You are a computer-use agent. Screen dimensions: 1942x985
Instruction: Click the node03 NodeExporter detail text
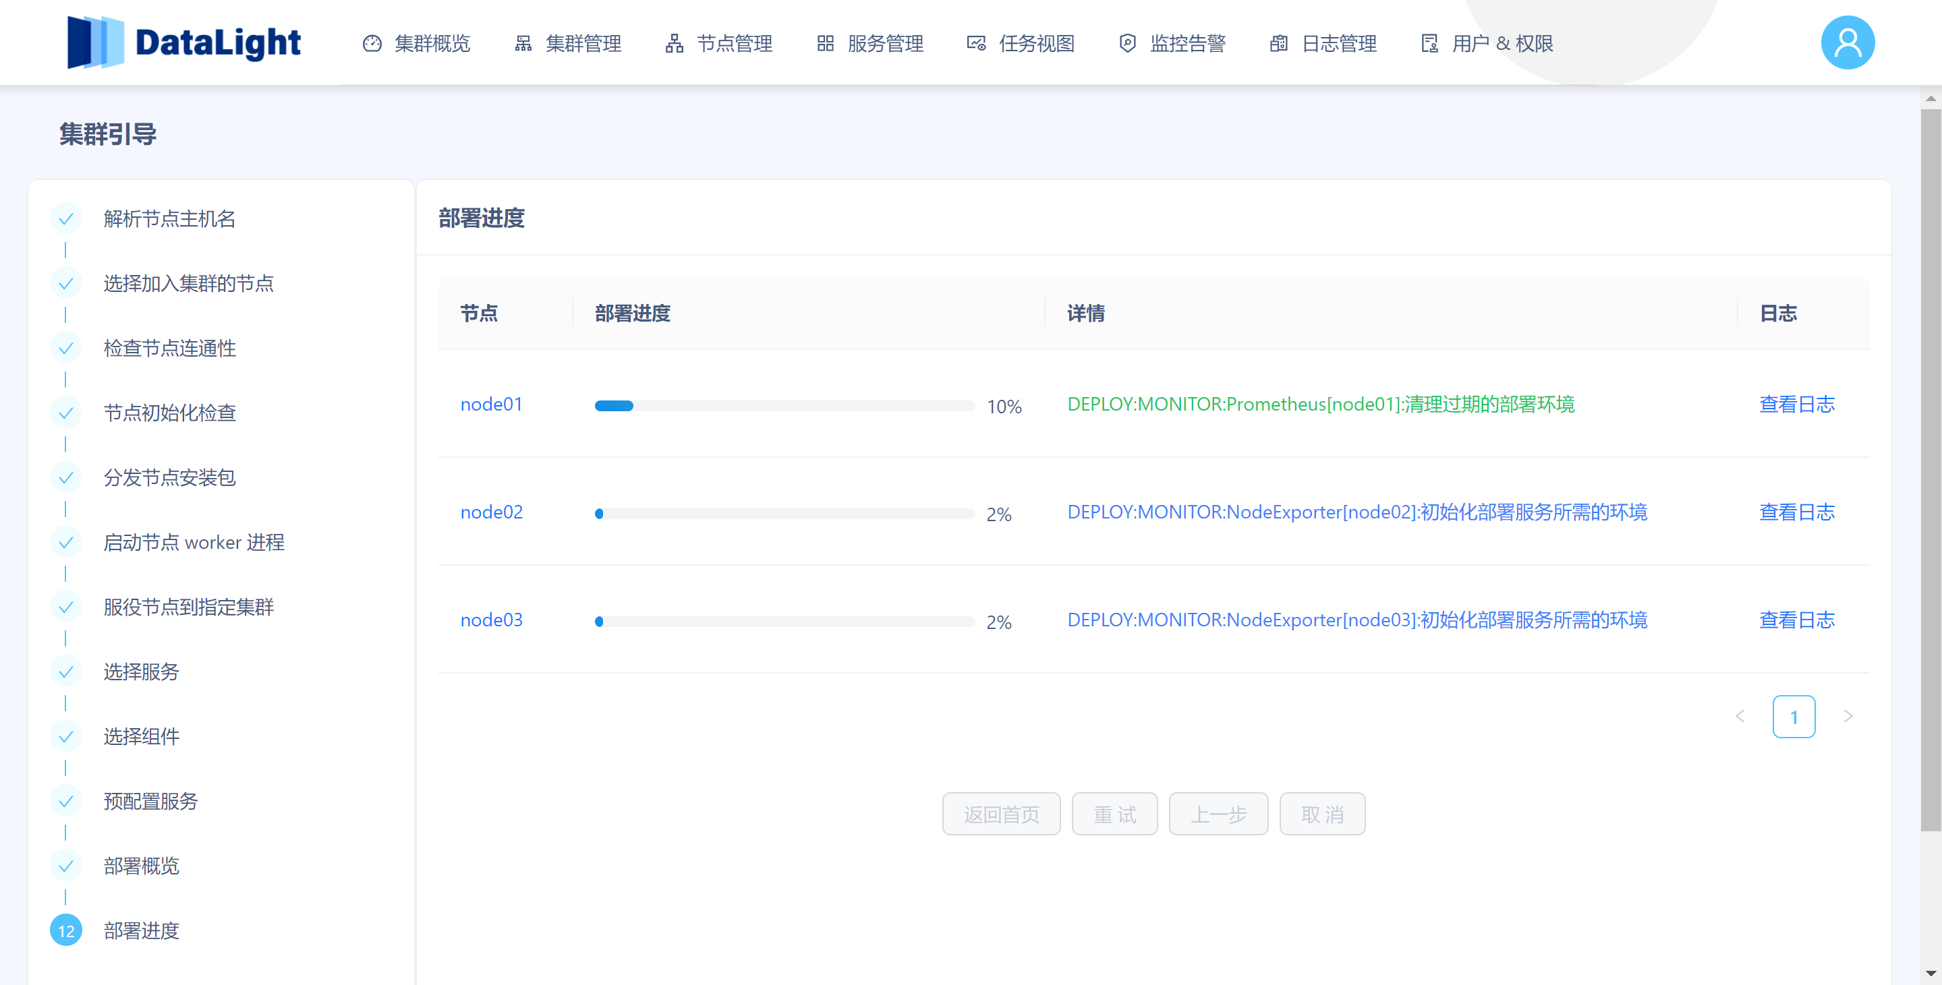(x=1357, y=620)
